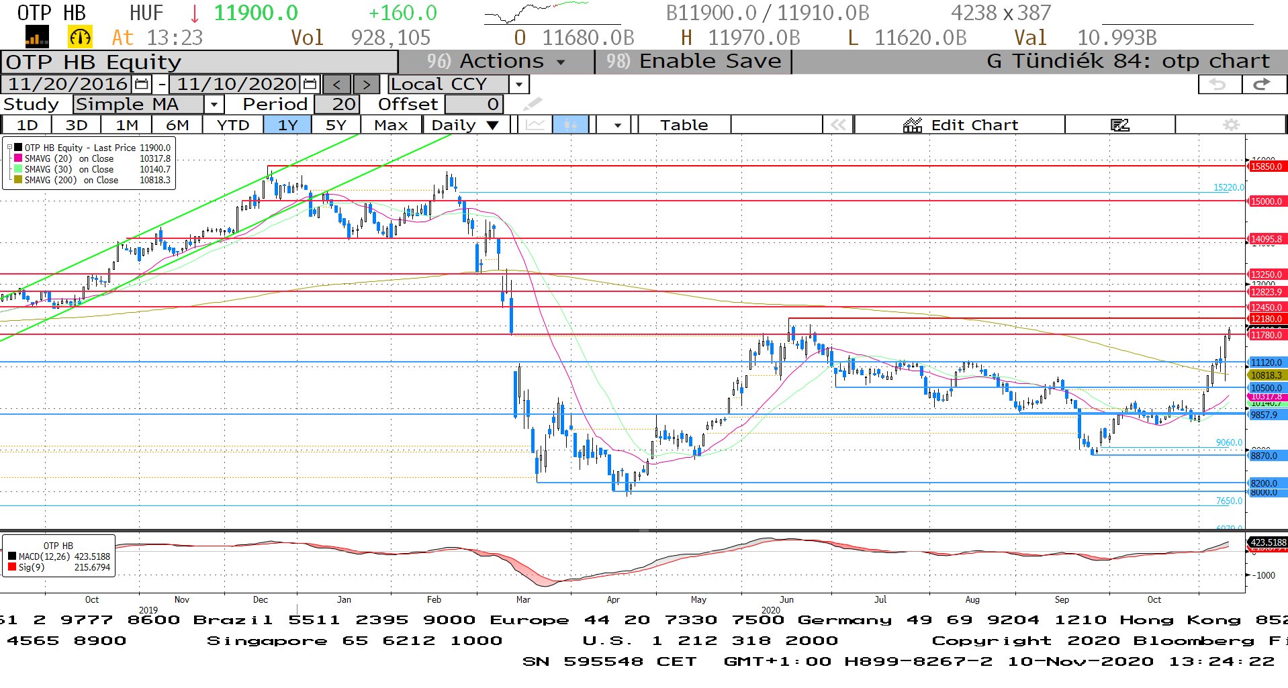Viewport: 1288px width, 688px height.
Task: Click the G Tündiék 84: otp chart title
Action: [1128, 61]
